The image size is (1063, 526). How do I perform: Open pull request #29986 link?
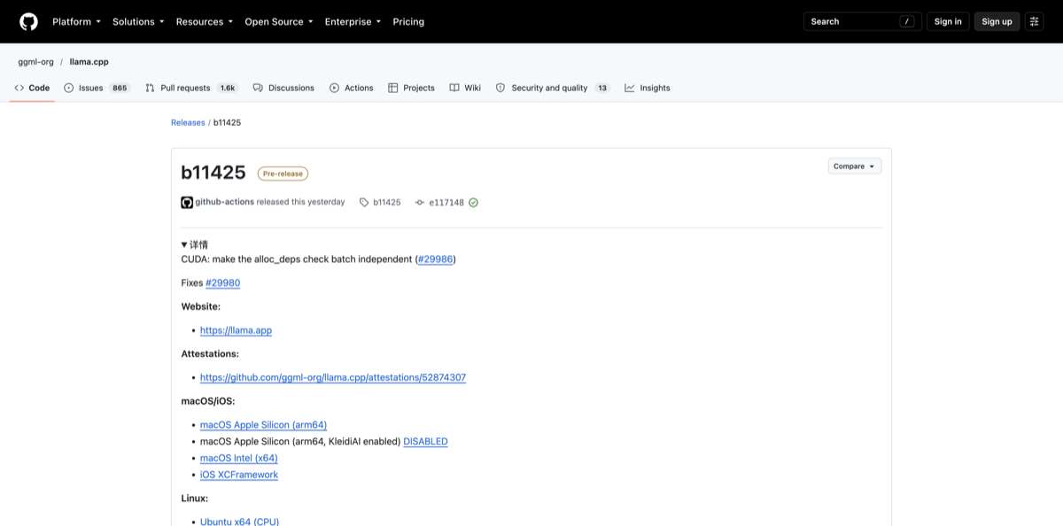click(435, 259)
